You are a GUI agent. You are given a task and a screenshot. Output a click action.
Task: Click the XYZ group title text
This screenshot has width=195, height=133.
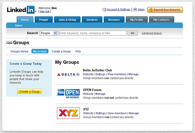tap(86, 109)
